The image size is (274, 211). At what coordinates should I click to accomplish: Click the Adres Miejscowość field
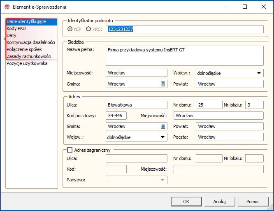pyautogui.click(x=218, y=116)
